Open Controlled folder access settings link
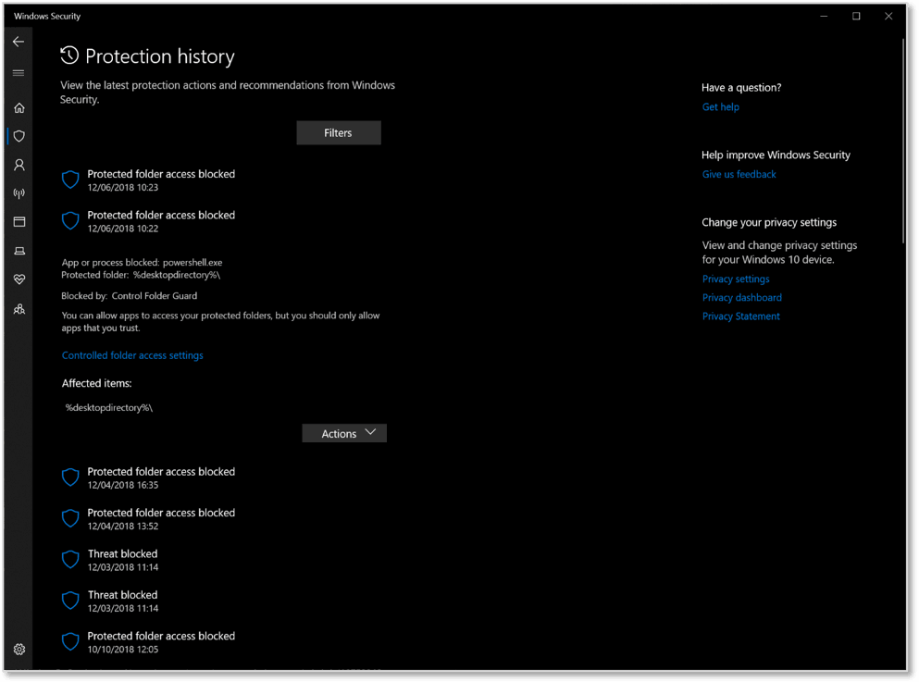Screen dimensions: 919x682 [132, 355]
